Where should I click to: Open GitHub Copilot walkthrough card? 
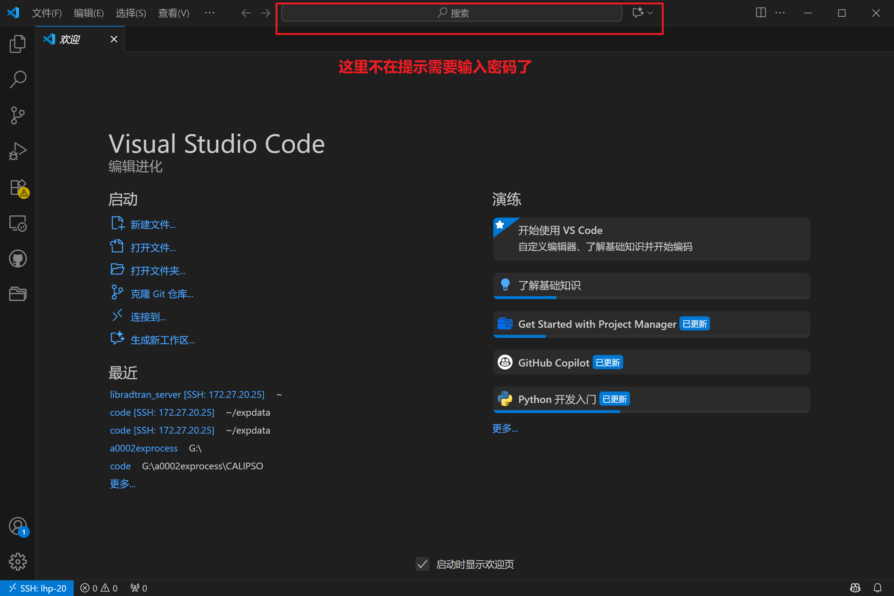(651, 362)
